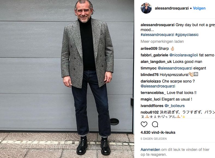215x158 pixels.
Task: Open the #alessandrosquarzi hashtag
Action: [157, 35]
